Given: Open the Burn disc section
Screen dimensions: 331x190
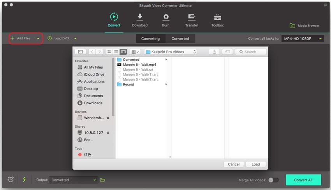Looking at the screenshot, I should 166,18.
